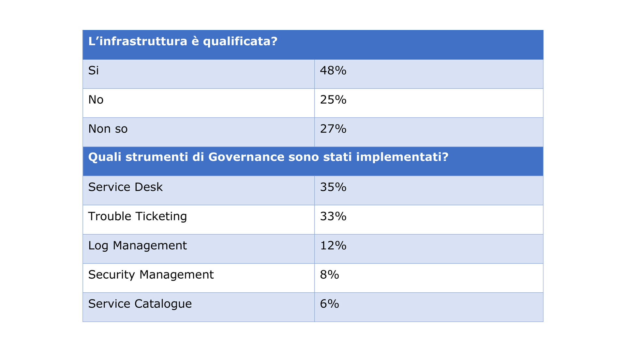The image size is (626, 352).
Task: Click the "L'infrastruttura è qualificata?" header row
Action: (313, 45)
